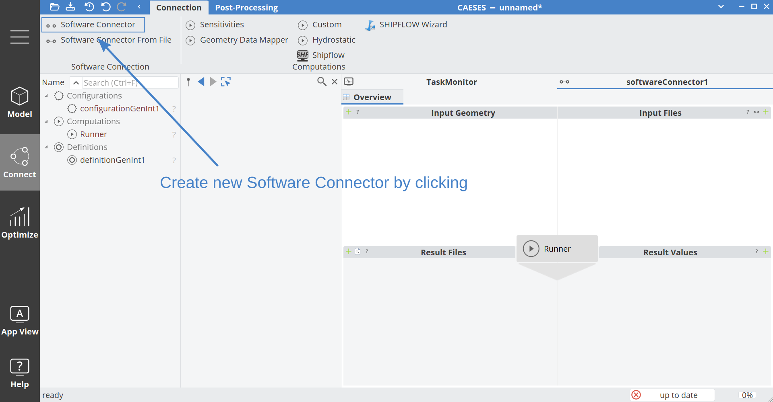Screen dimensions: 773x402
Task: Click the magnifier search icon
Action: 322,82
